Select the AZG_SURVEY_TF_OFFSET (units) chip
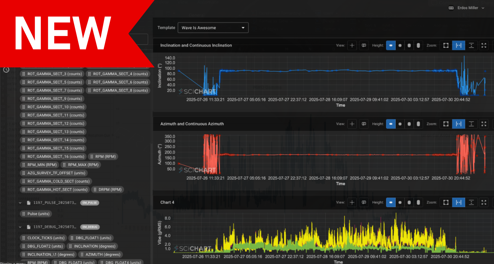 click(53, 173)
